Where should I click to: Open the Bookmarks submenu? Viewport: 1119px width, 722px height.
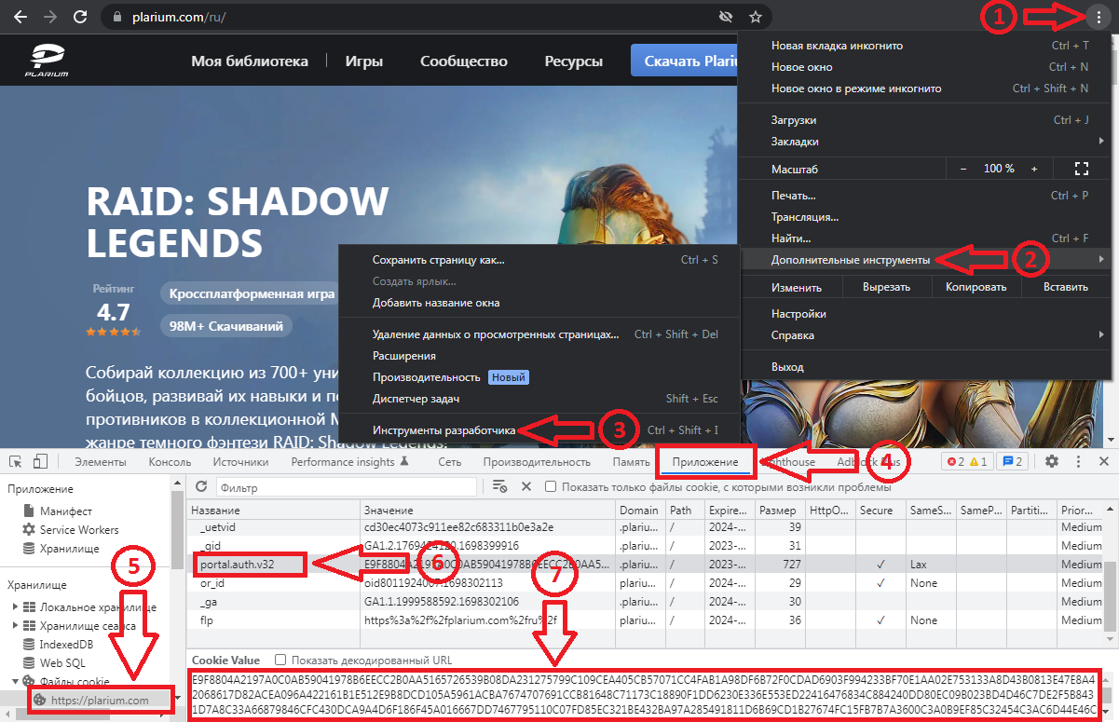(x=926, y=142)
